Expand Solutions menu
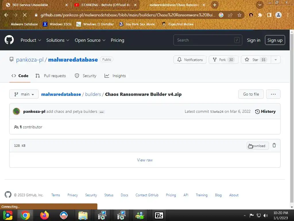294x221 pixels. click(58, 40)
